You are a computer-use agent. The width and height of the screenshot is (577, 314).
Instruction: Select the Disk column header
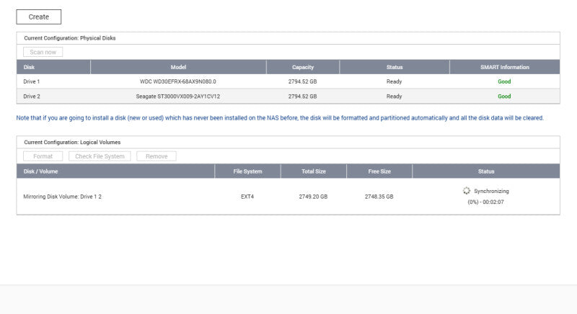coord(53,67)
